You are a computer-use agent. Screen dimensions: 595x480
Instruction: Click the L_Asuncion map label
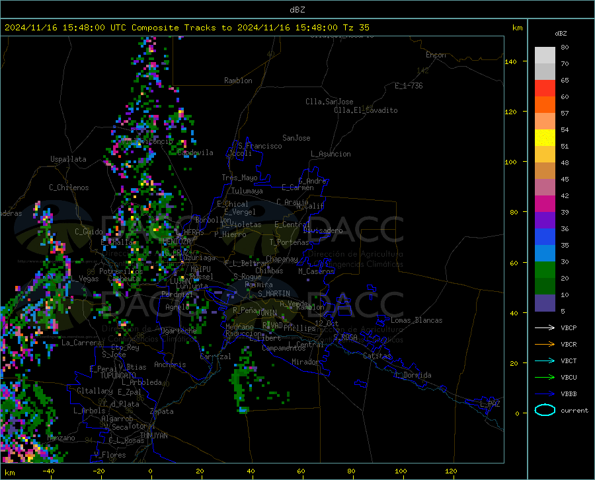(x=331, y=154)
